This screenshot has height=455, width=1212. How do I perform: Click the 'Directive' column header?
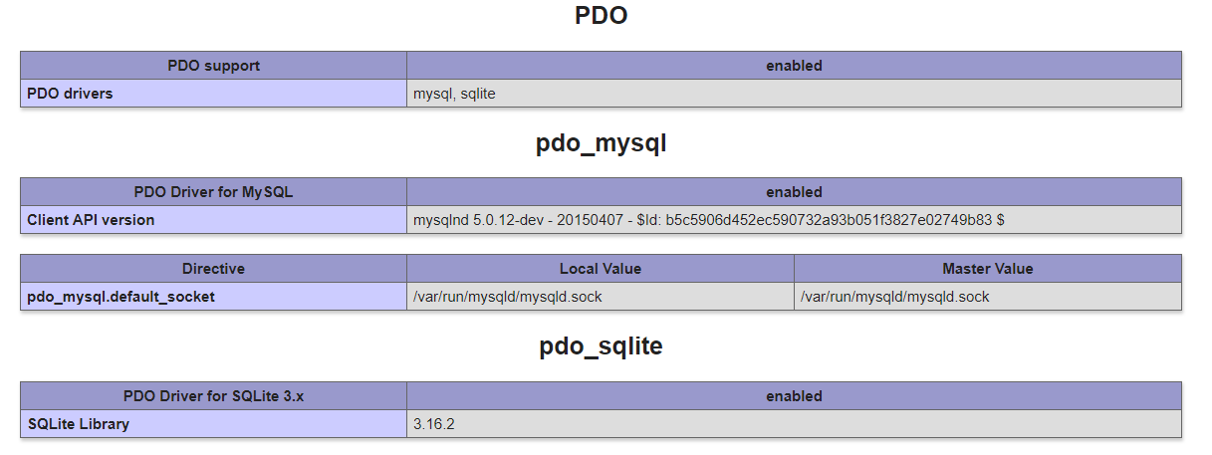pos(213,269)
